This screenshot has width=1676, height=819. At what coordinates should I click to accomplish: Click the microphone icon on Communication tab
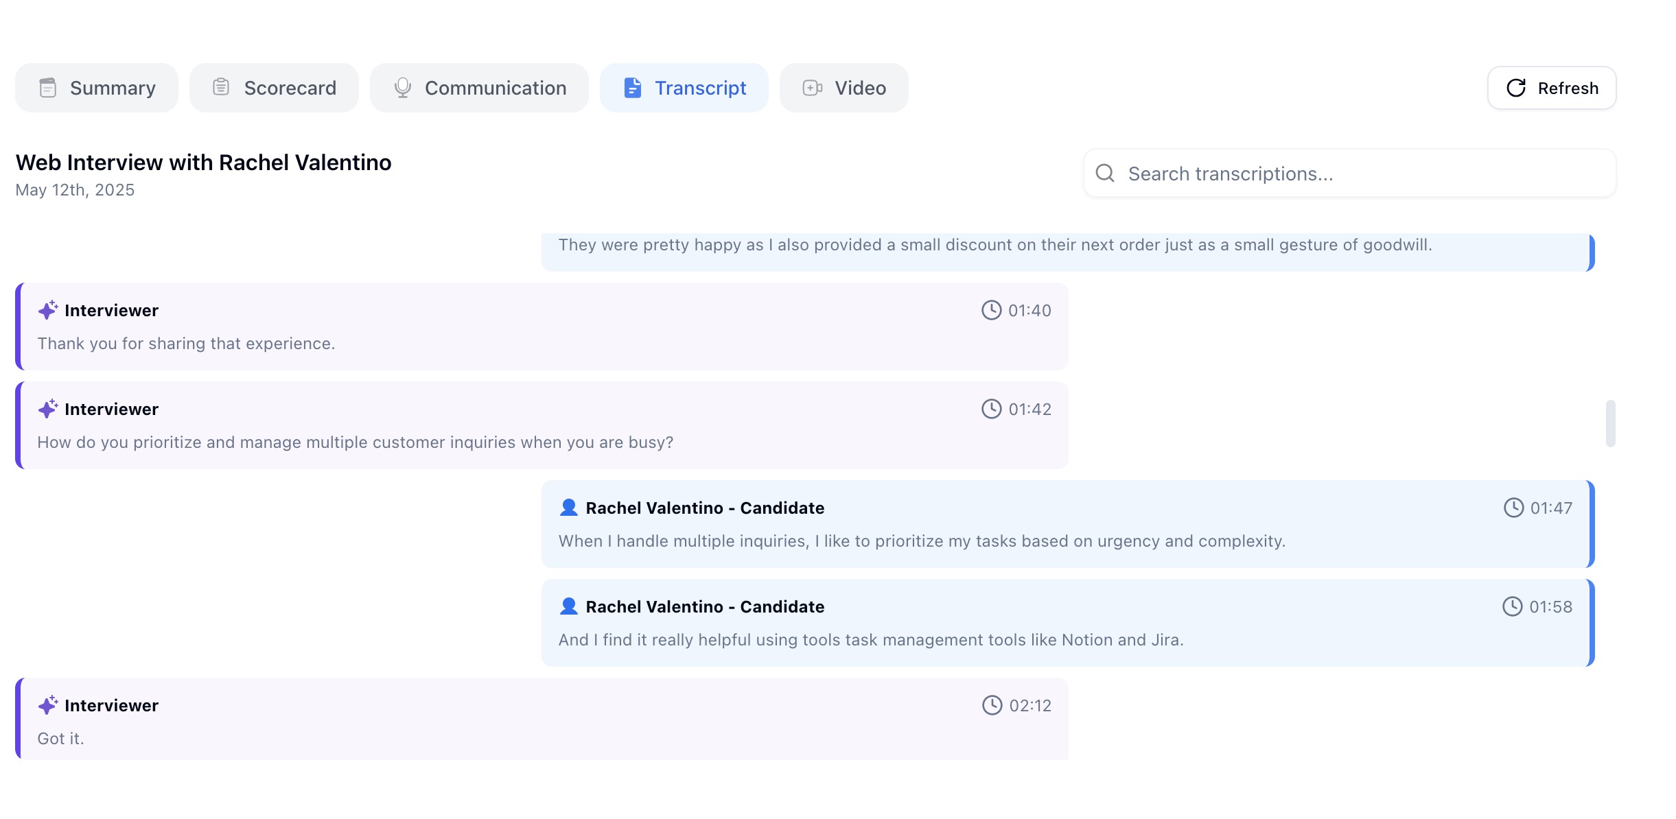click(403, 88)
